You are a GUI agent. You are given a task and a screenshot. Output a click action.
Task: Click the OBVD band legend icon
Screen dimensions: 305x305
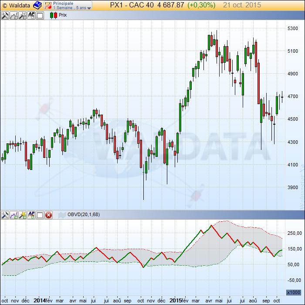click(62, 215)
